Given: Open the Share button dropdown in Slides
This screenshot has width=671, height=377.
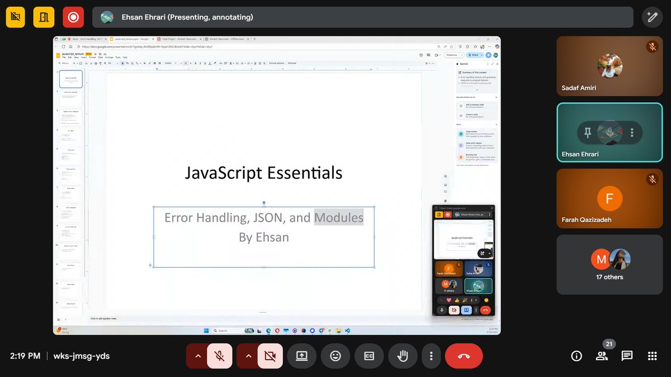Looking at the screenshot, I should [x=481, y=55].
